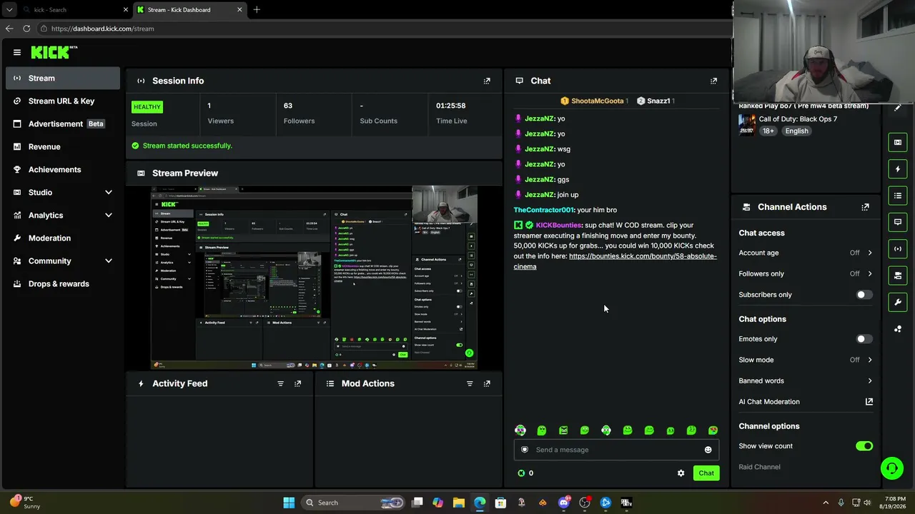Open the browser tab list dropdown

pyautogui.click(x=9, y=10)
